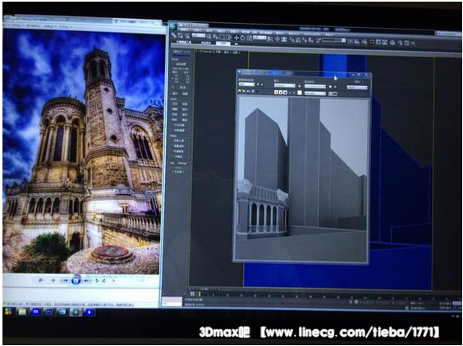Open the RGB Alpha channel dropdown
The image size is (463, 346).
tap(315, 93)
